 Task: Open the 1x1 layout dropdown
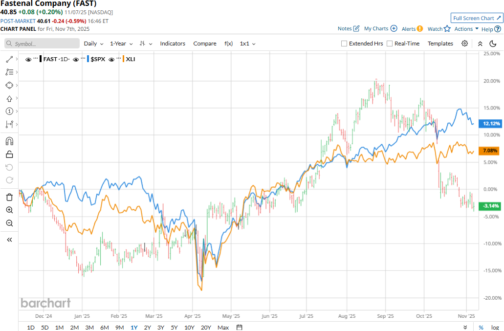coord(247,44)
